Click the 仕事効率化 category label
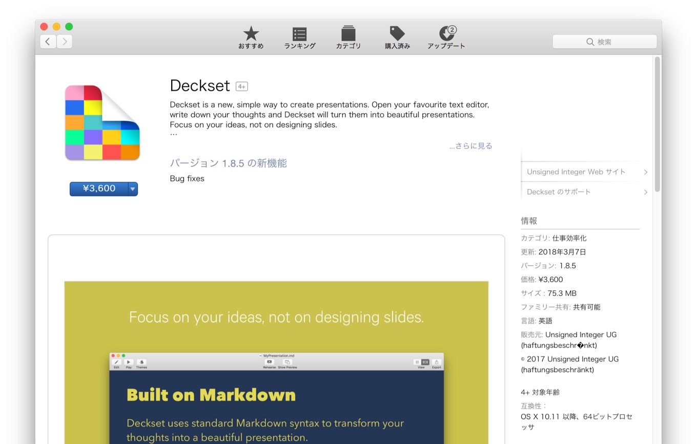Viewport: 697px width, 444px height. [571, 238]
